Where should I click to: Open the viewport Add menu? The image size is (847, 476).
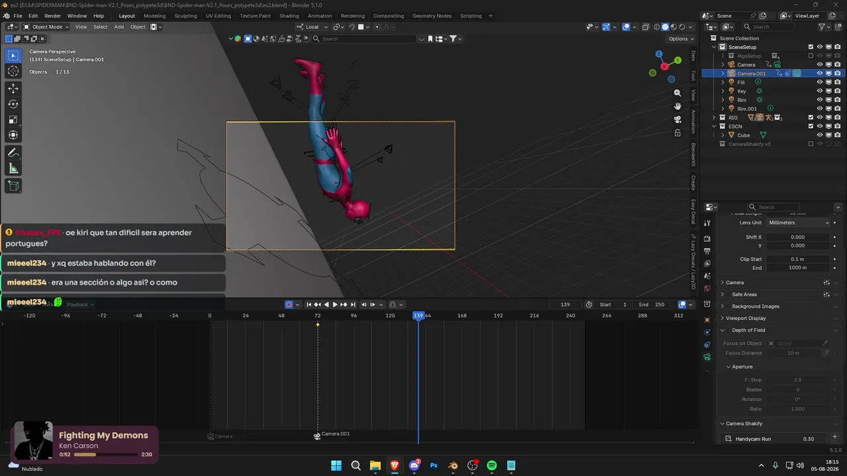[119, 27]
